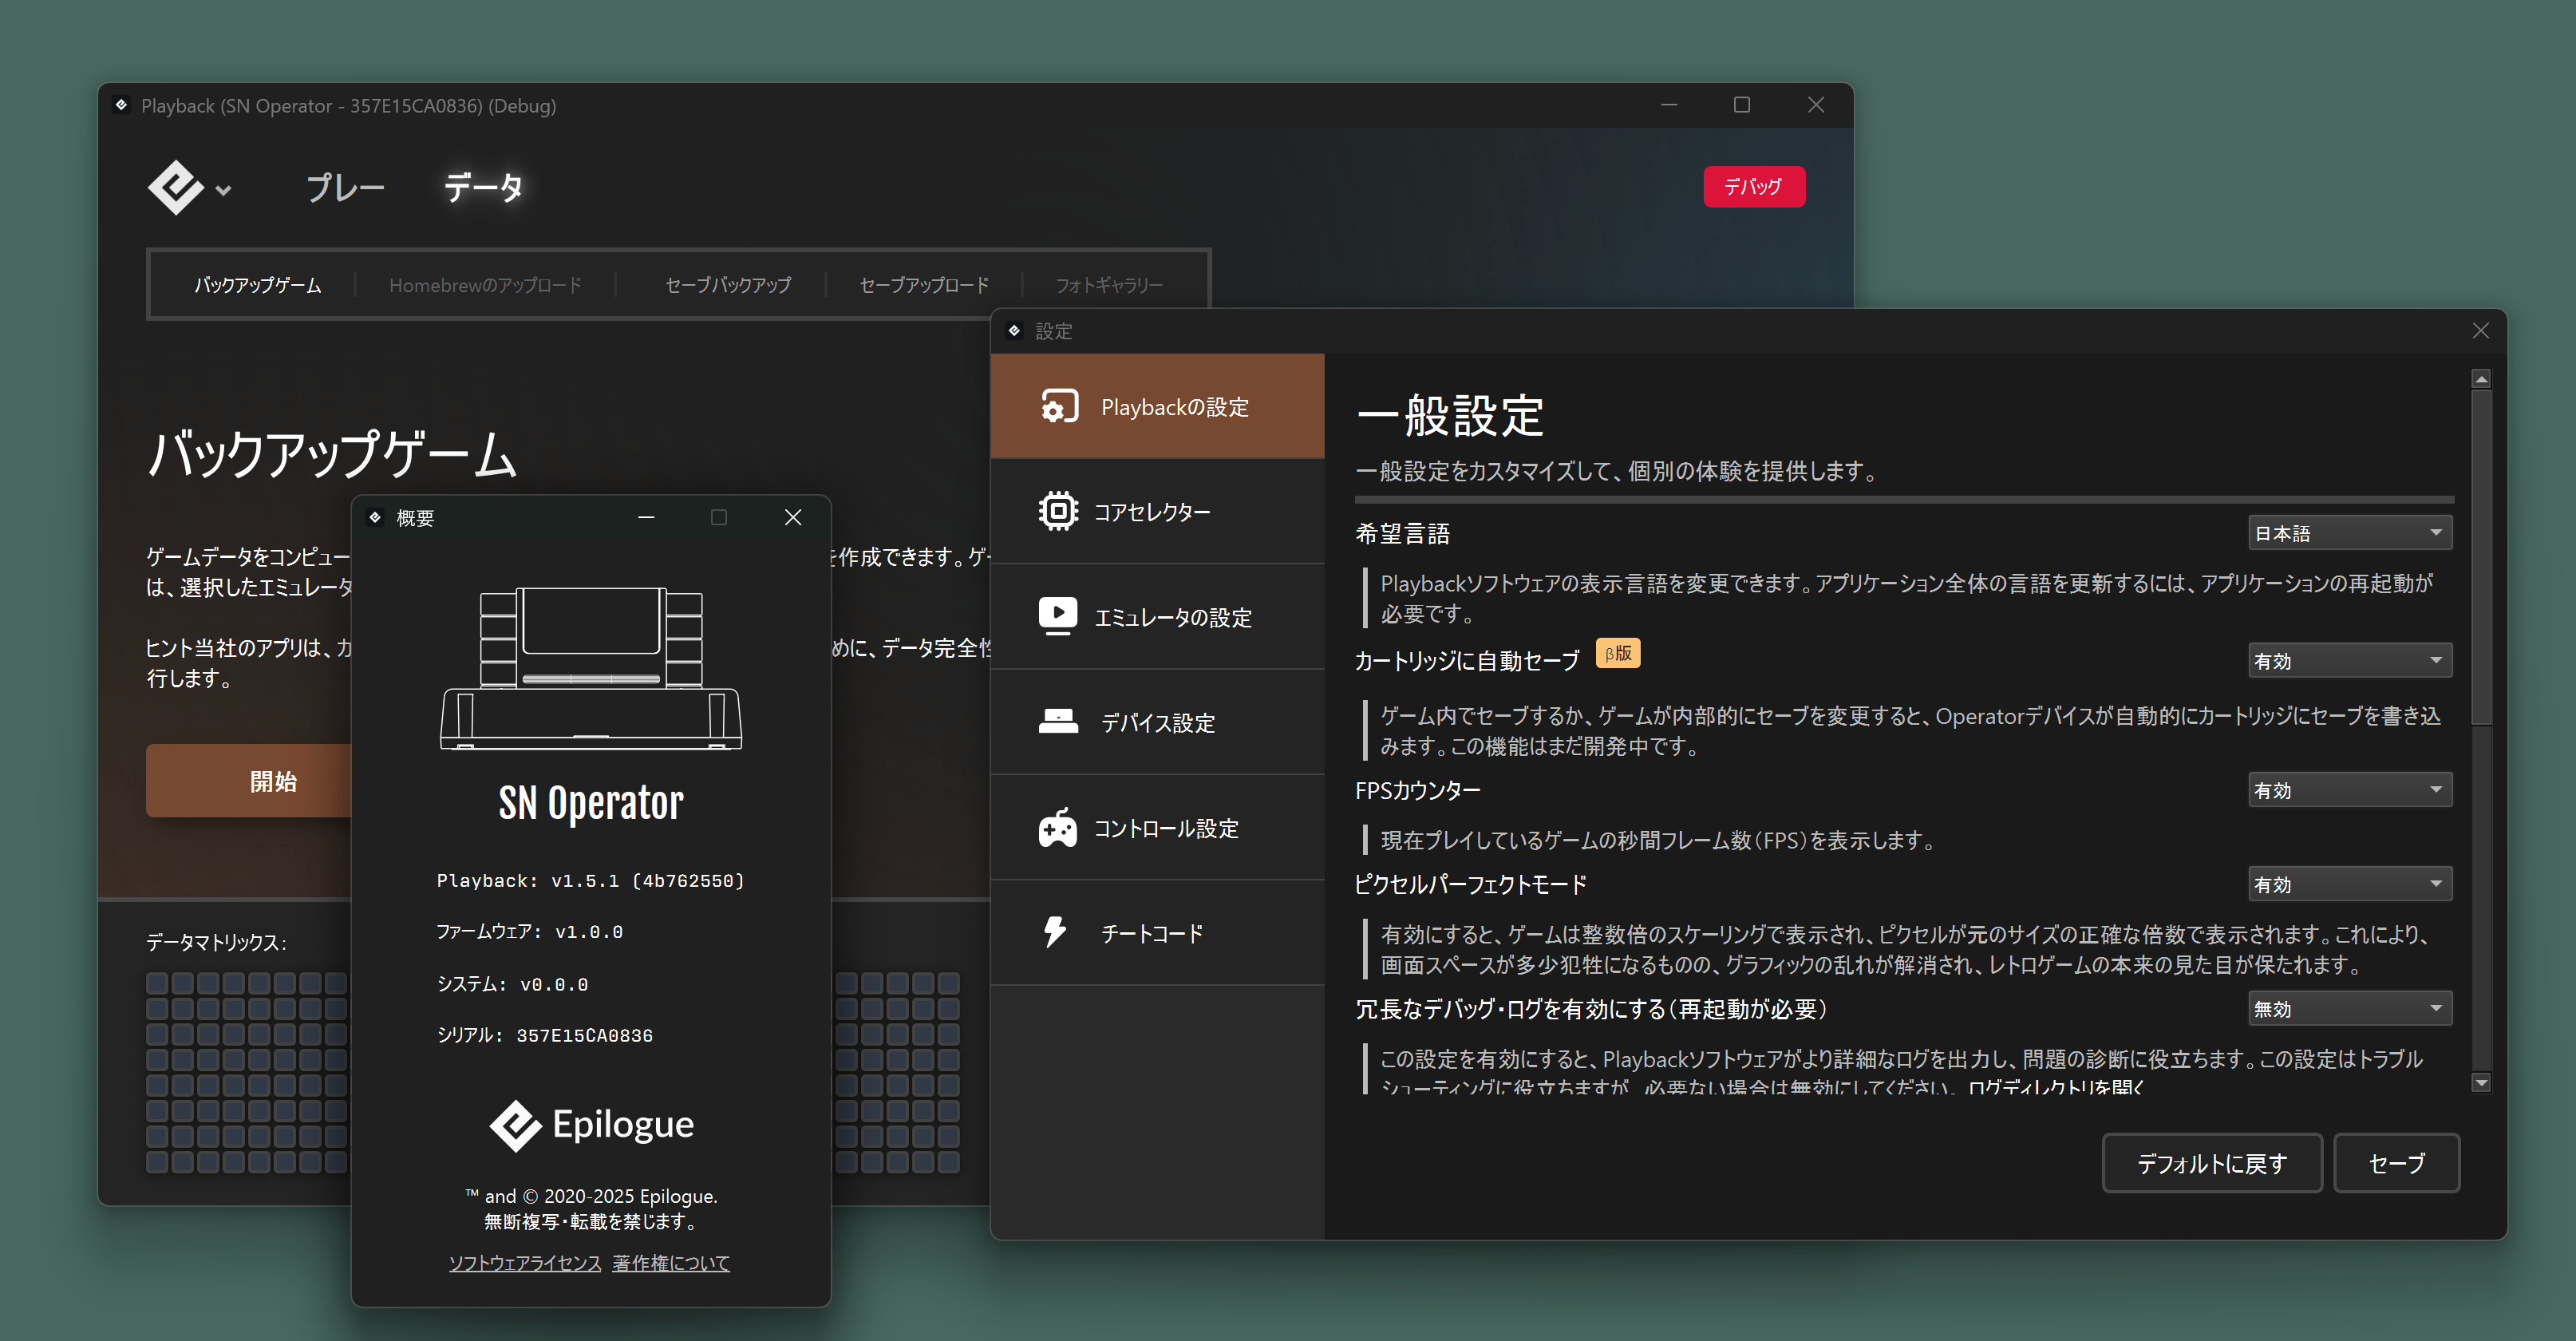Click the コントロール設定 gamepad icon
Screen dimensions: 2576x1341
coord(1058,828)
